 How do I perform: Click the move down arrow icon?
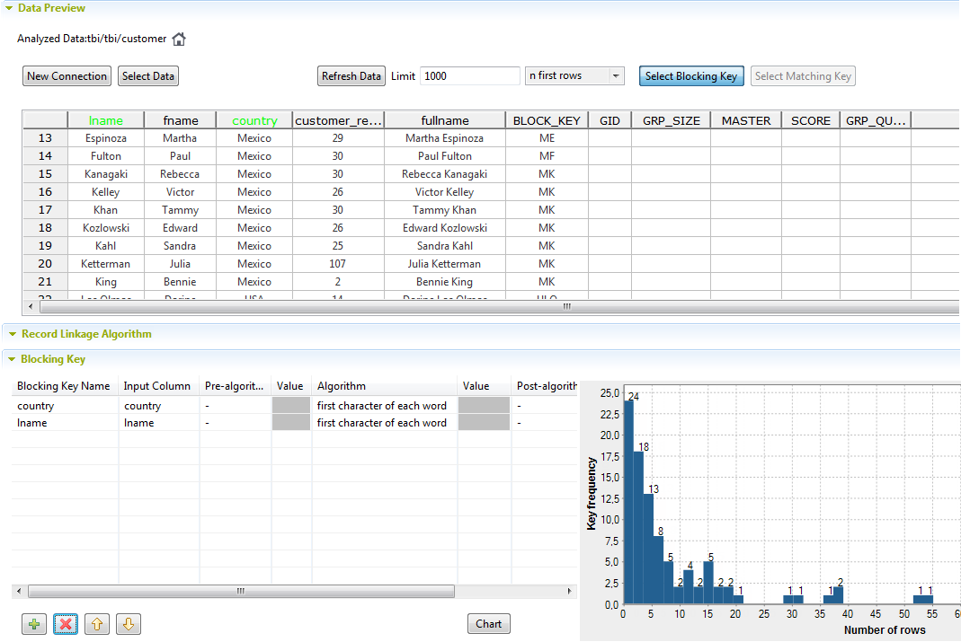click(128, 624)
